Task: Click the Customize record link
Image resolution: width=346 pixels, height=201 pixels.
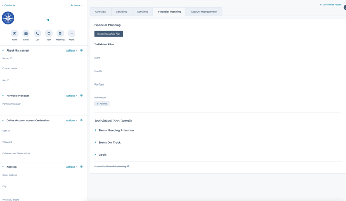Action: point(331,5)
